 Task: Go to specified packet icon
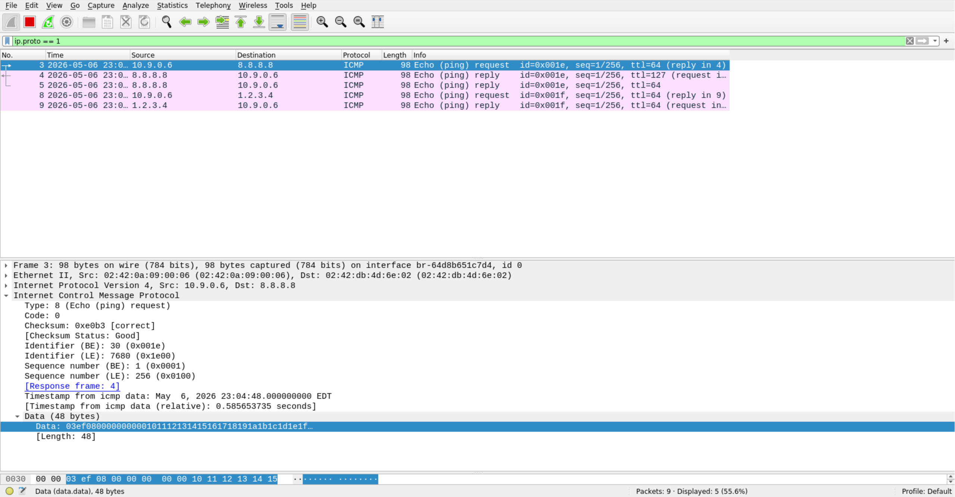point(222,22)
